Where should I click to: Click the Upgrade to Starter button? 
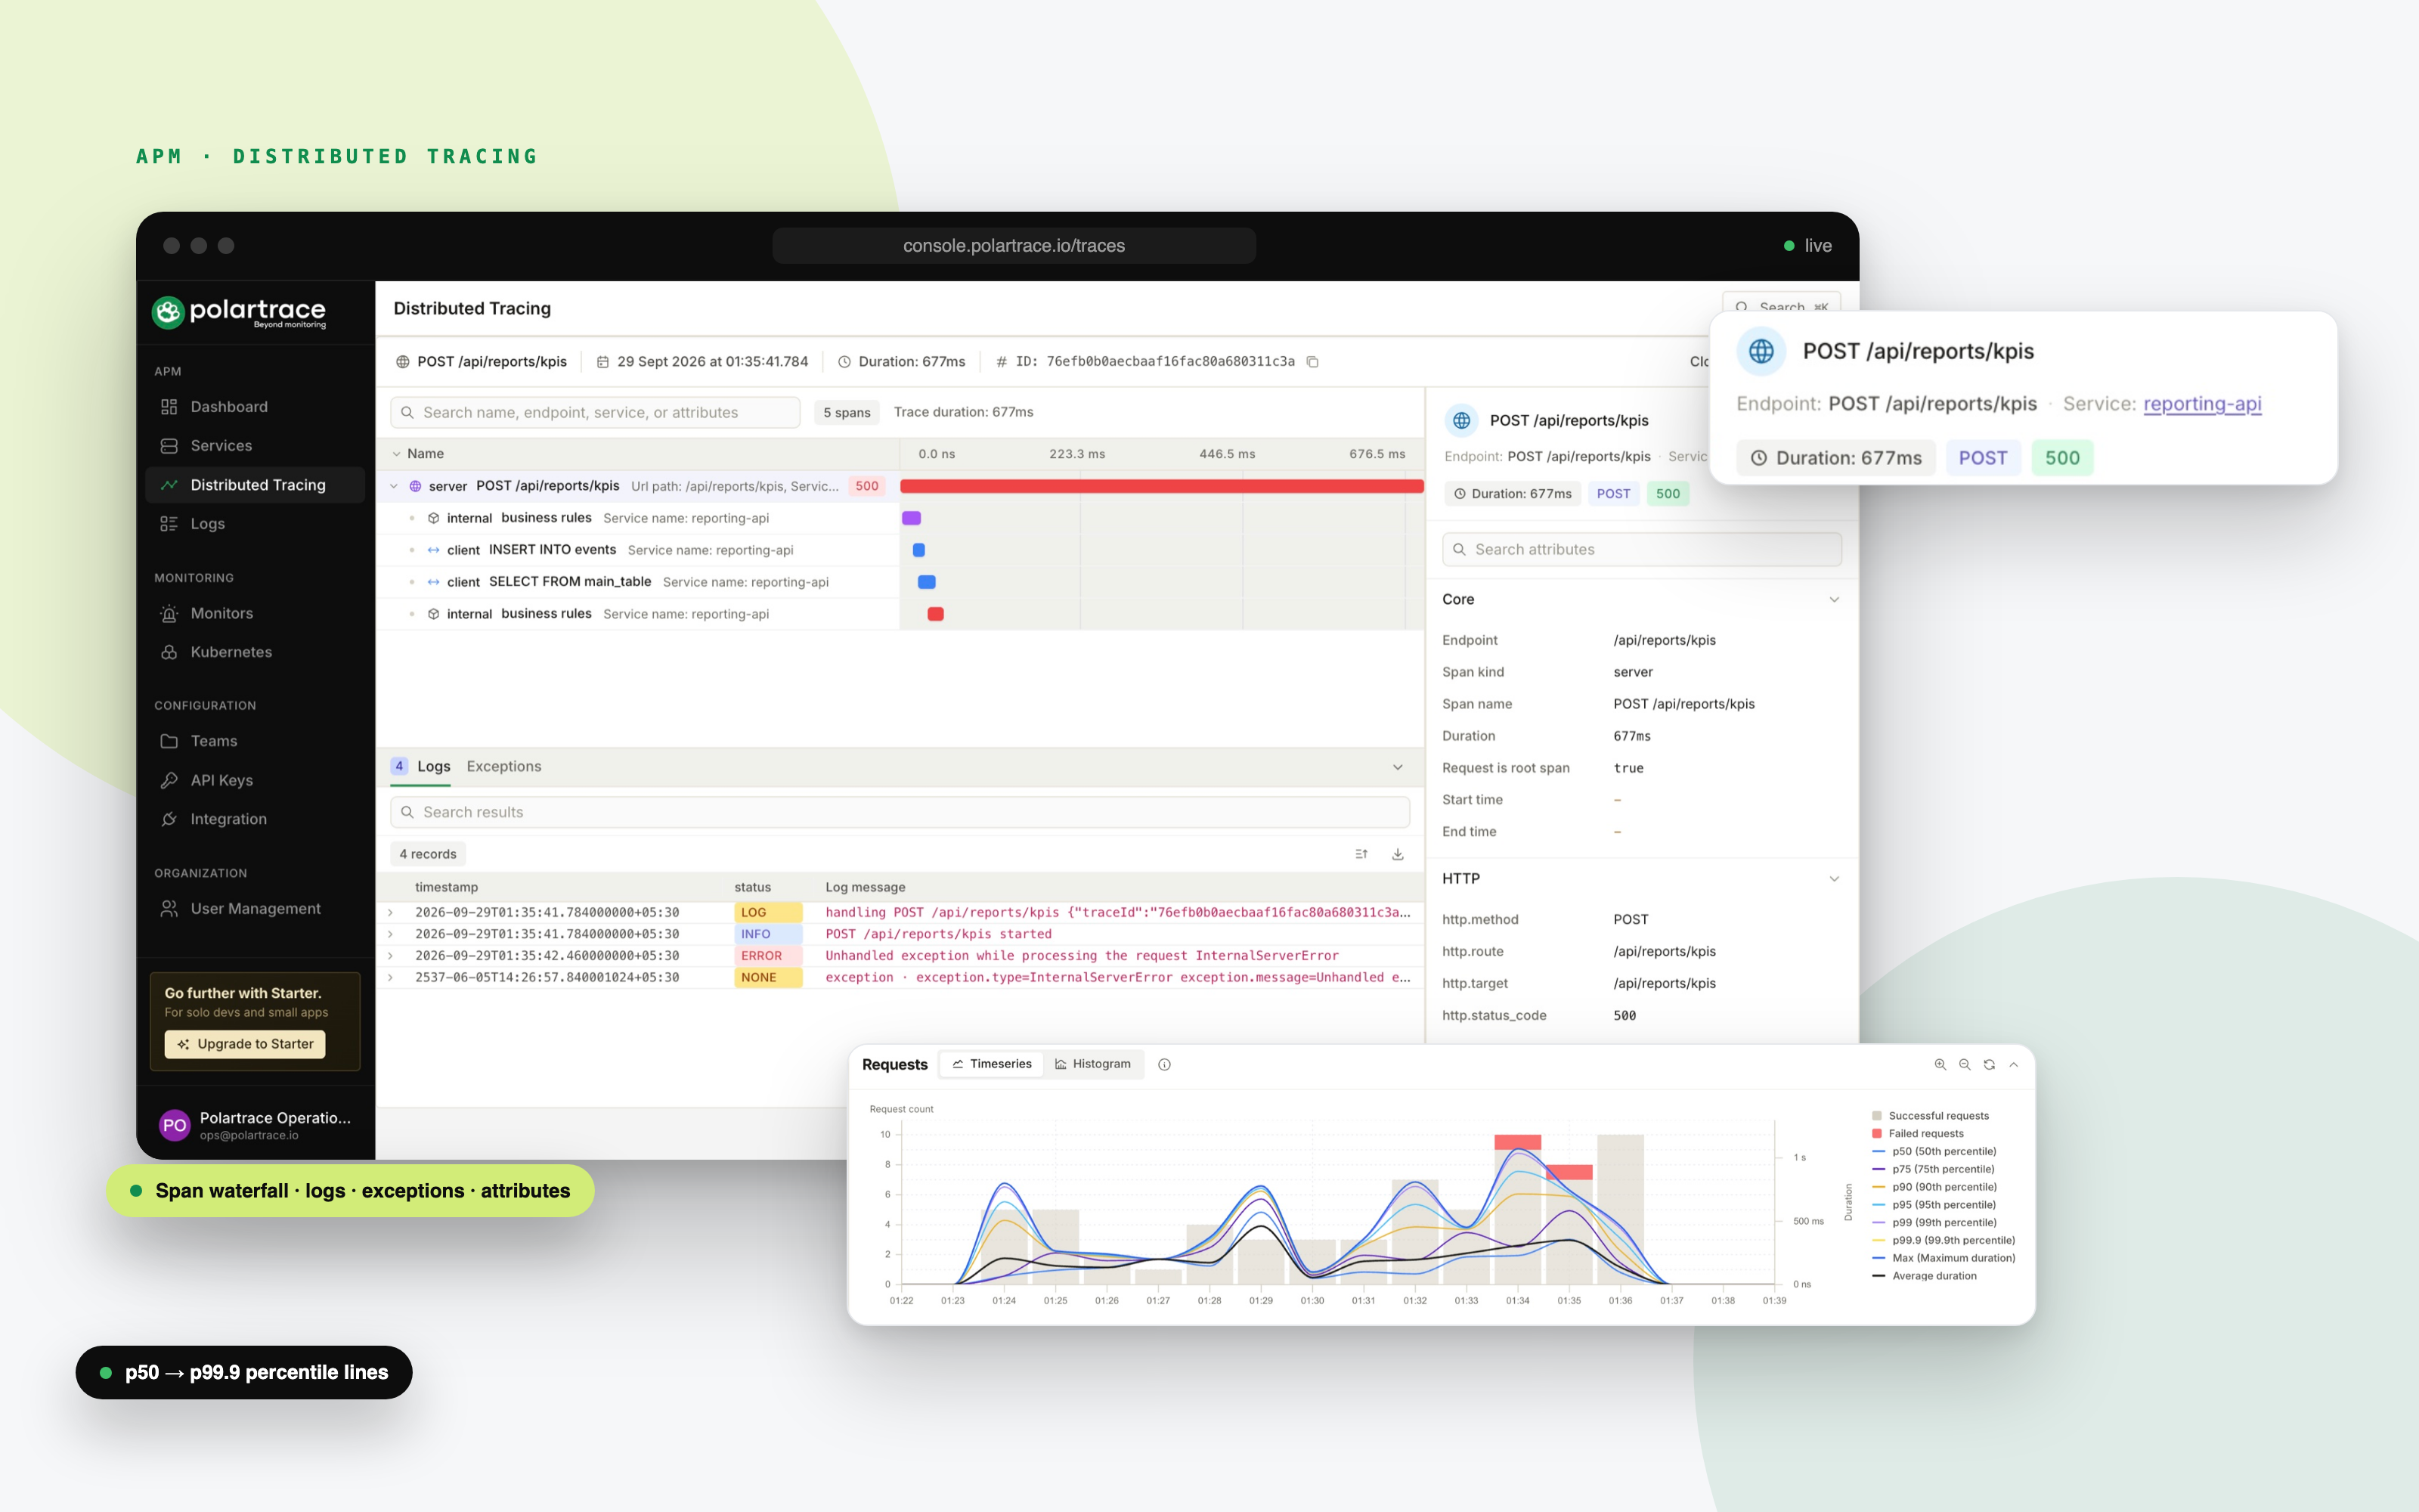click(245, 1044)
